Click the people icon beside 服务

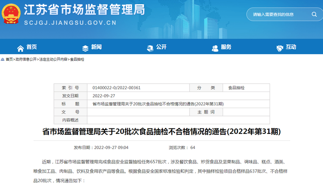pyautogui.click(x=215, y=48)
